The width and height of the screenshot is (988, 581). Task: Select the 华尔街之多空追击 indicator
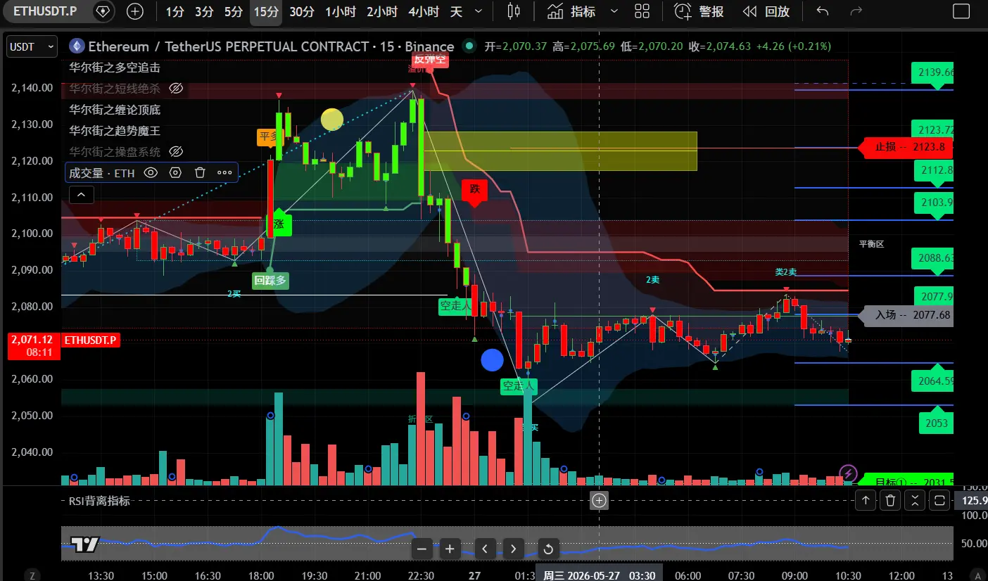[115, 68]
